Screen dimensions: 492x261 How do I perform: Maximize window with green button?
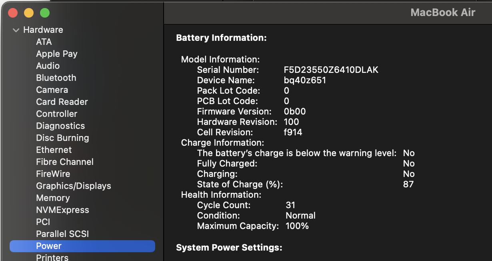(45, 13)
